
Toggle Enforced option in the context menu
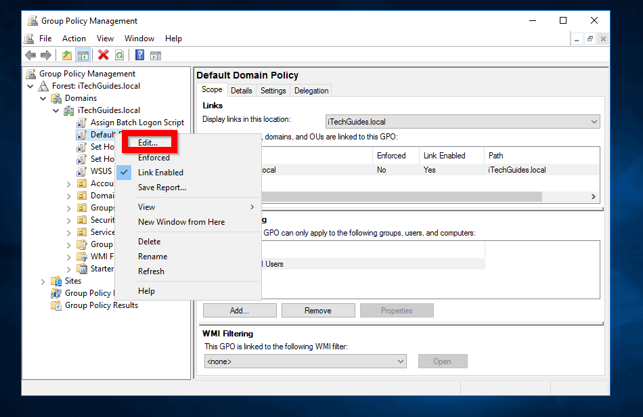click(x=154, y=158)
